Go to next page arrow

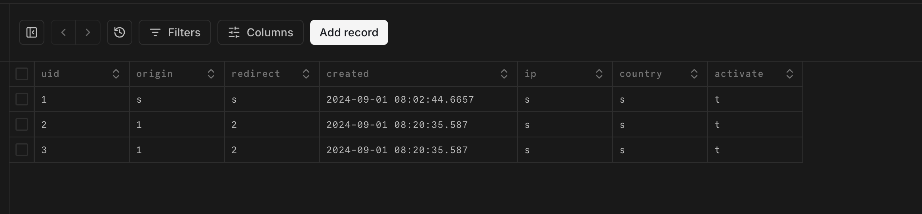[88, 32]
